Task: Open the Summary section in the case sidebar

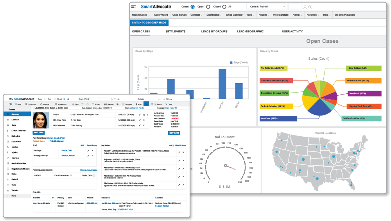Action: click(17, 114)
